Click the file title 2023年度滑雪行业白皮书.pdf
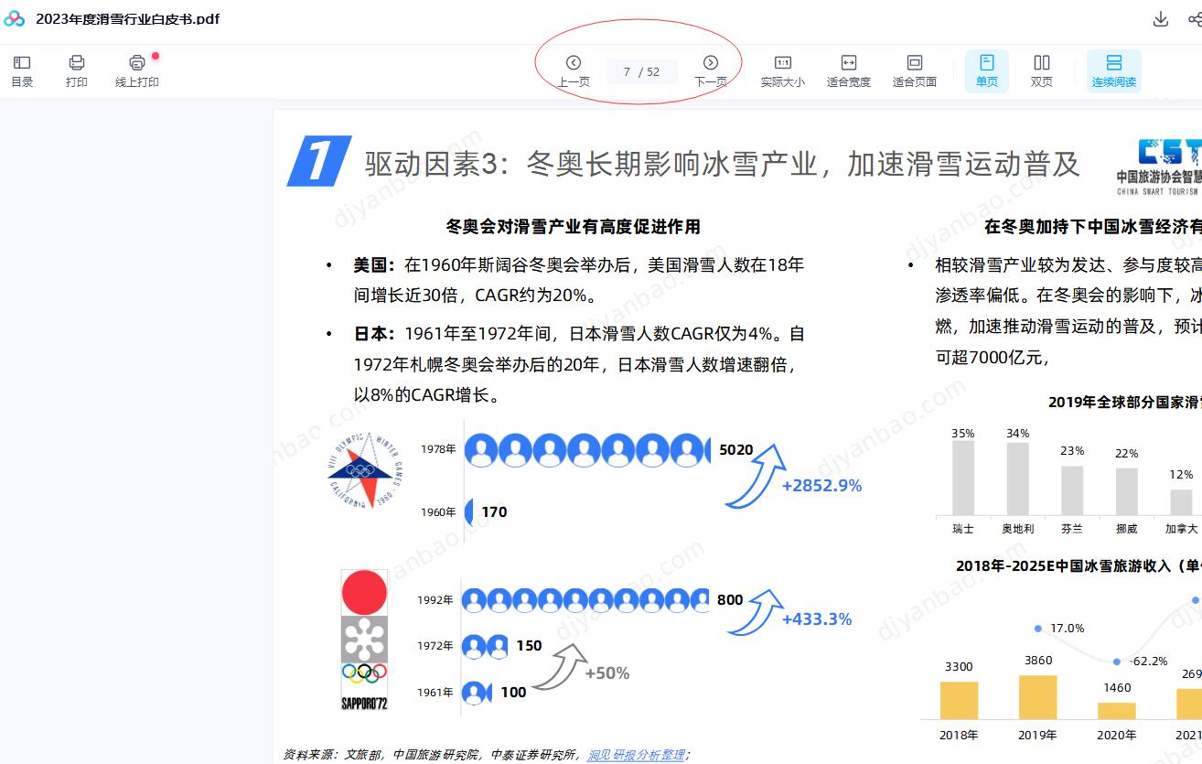The image size is (1202, 764). [128, 19]
